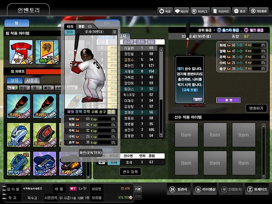
Task: Open the 집중 tab in player popup
Action: (x=111, y=112)
